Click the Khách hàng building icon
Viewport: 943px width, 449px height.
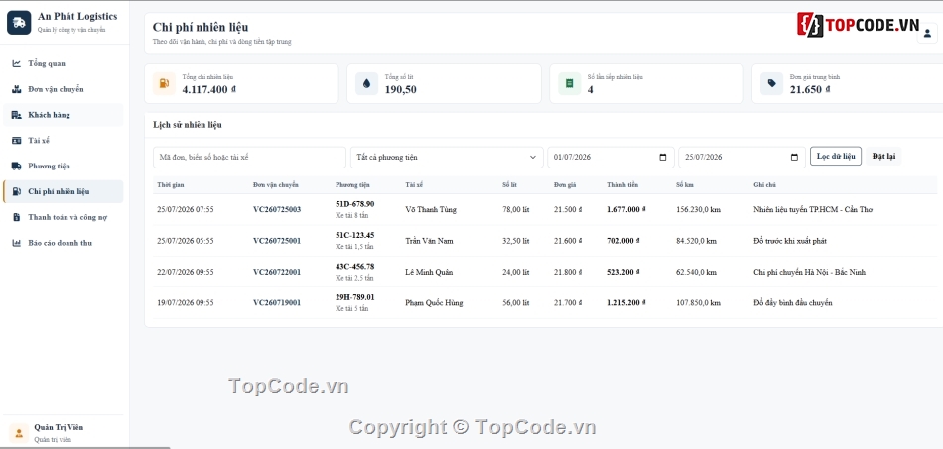(x=16, y=115)
